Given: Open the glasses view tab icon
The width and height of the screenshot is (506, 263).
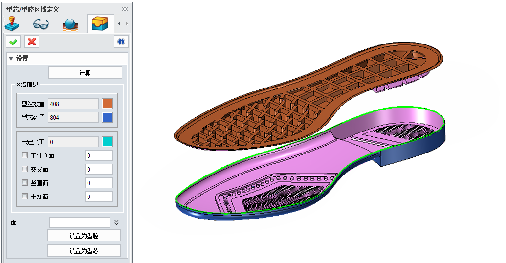Looking at the screenshot, I should 41,23.
